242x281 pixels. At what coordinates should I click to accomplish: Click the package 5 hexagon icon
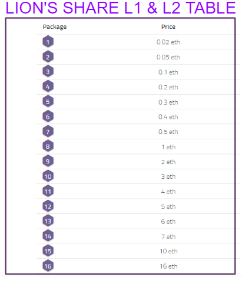pos(48,102)
